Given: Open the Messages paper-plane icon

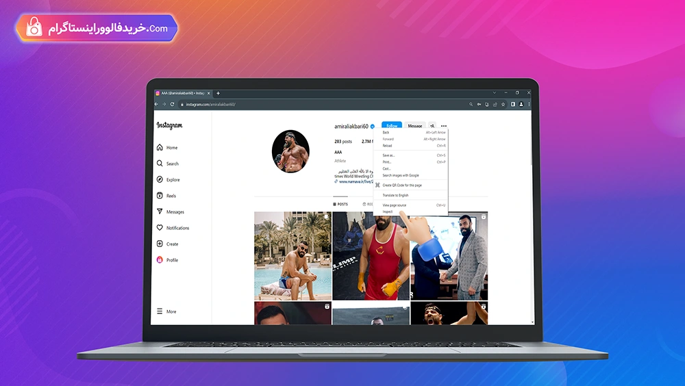Looking at the screenshot, I should (160, 211).
